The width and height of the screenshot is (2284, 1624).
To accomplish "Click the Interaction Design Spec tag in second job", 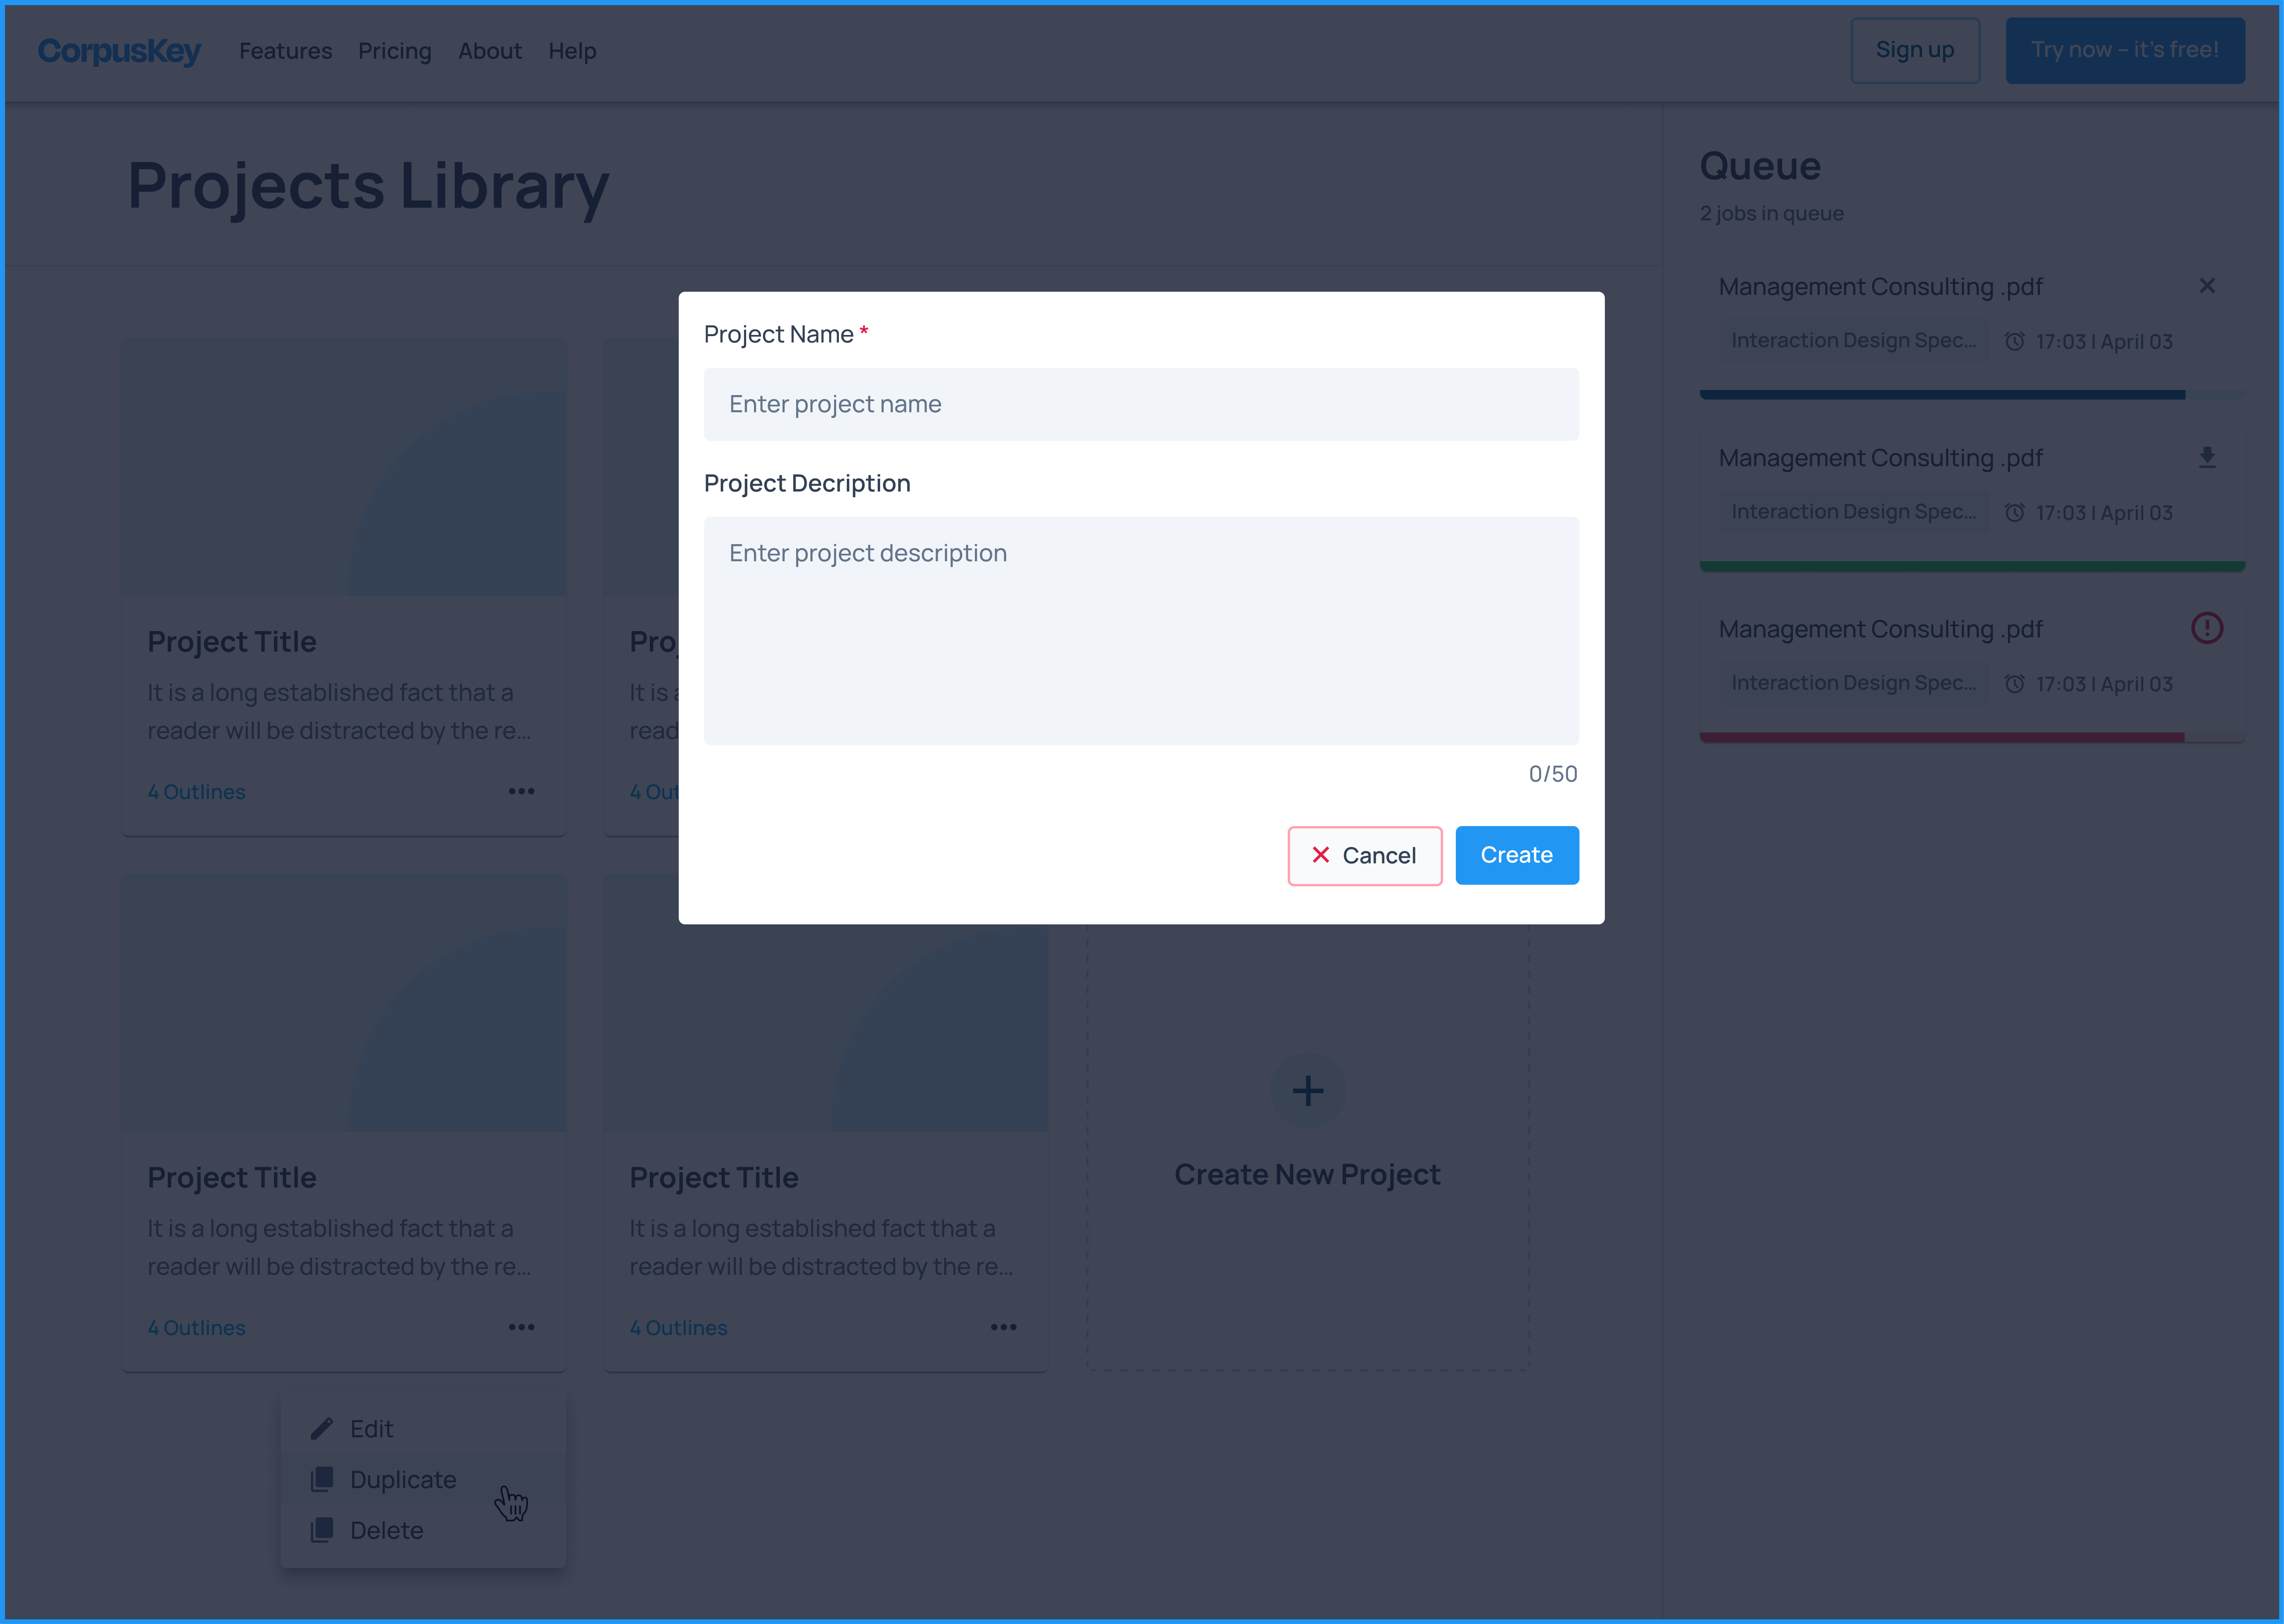I will 1853,512.
